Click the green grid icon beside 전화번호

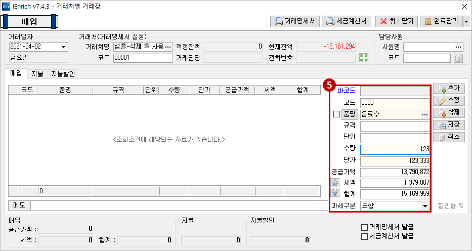coord(364,58)
